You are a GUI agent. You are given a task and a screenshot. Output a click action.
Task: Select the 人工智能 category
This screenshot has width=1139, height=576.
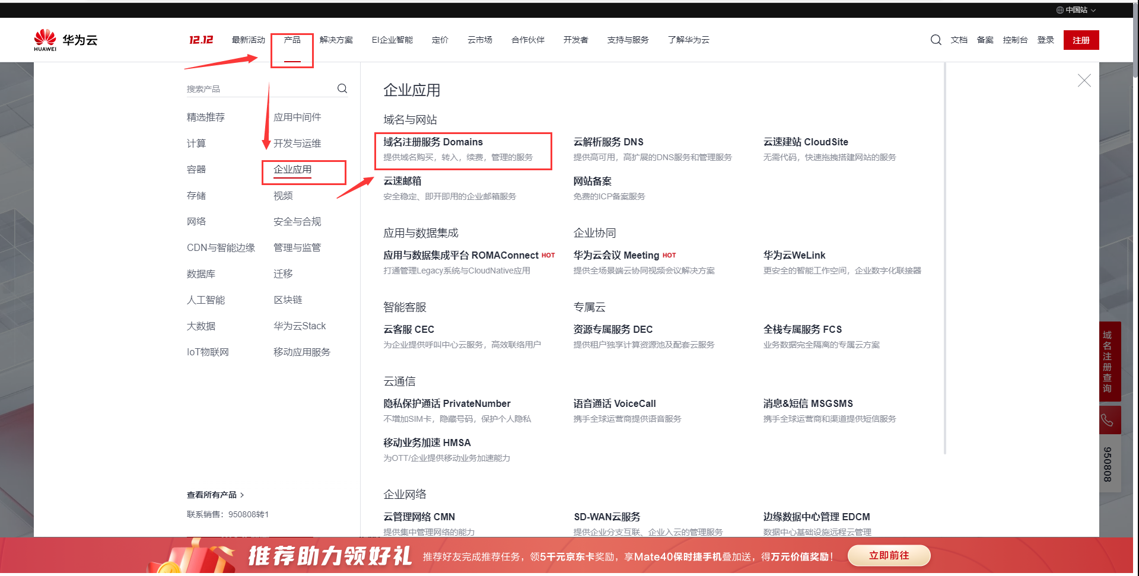[x=206, y=300]
